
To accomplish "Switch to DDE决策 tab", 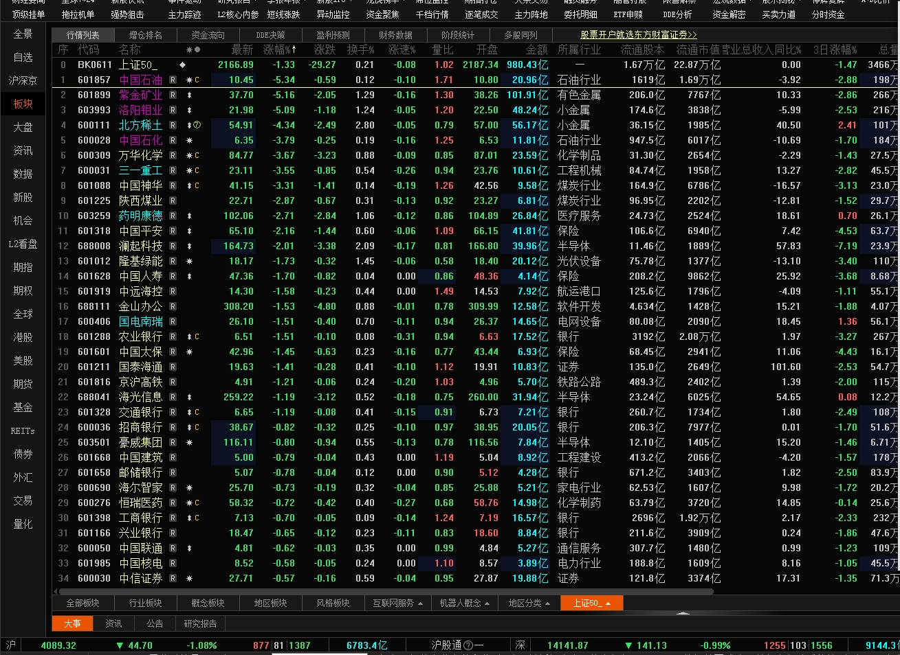I will [x=270, y=35].
